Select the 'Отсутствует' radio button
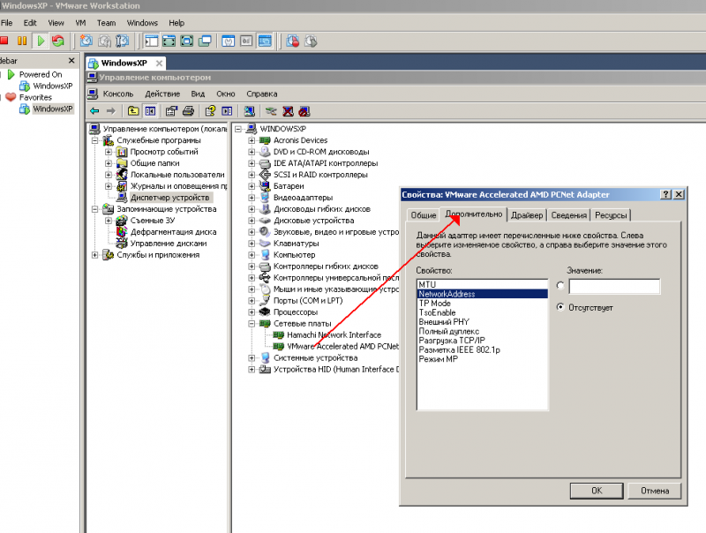This screenshot has width=706, height=533. (x=561, y=307)
